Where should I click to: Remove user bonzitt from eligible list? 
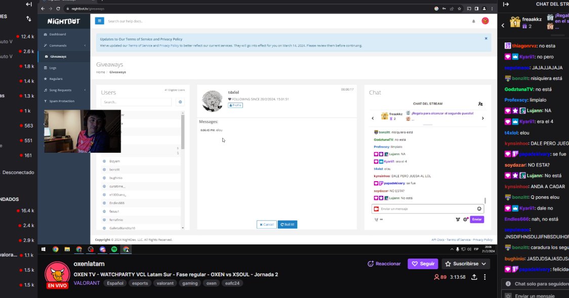pos(104,169)
